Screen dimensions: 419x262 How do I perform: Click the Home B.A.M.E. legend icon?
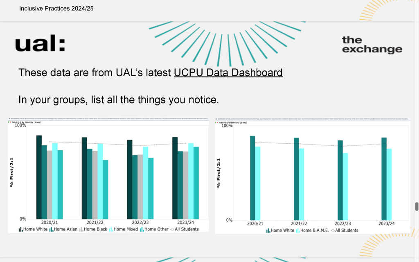click(298, 230)
